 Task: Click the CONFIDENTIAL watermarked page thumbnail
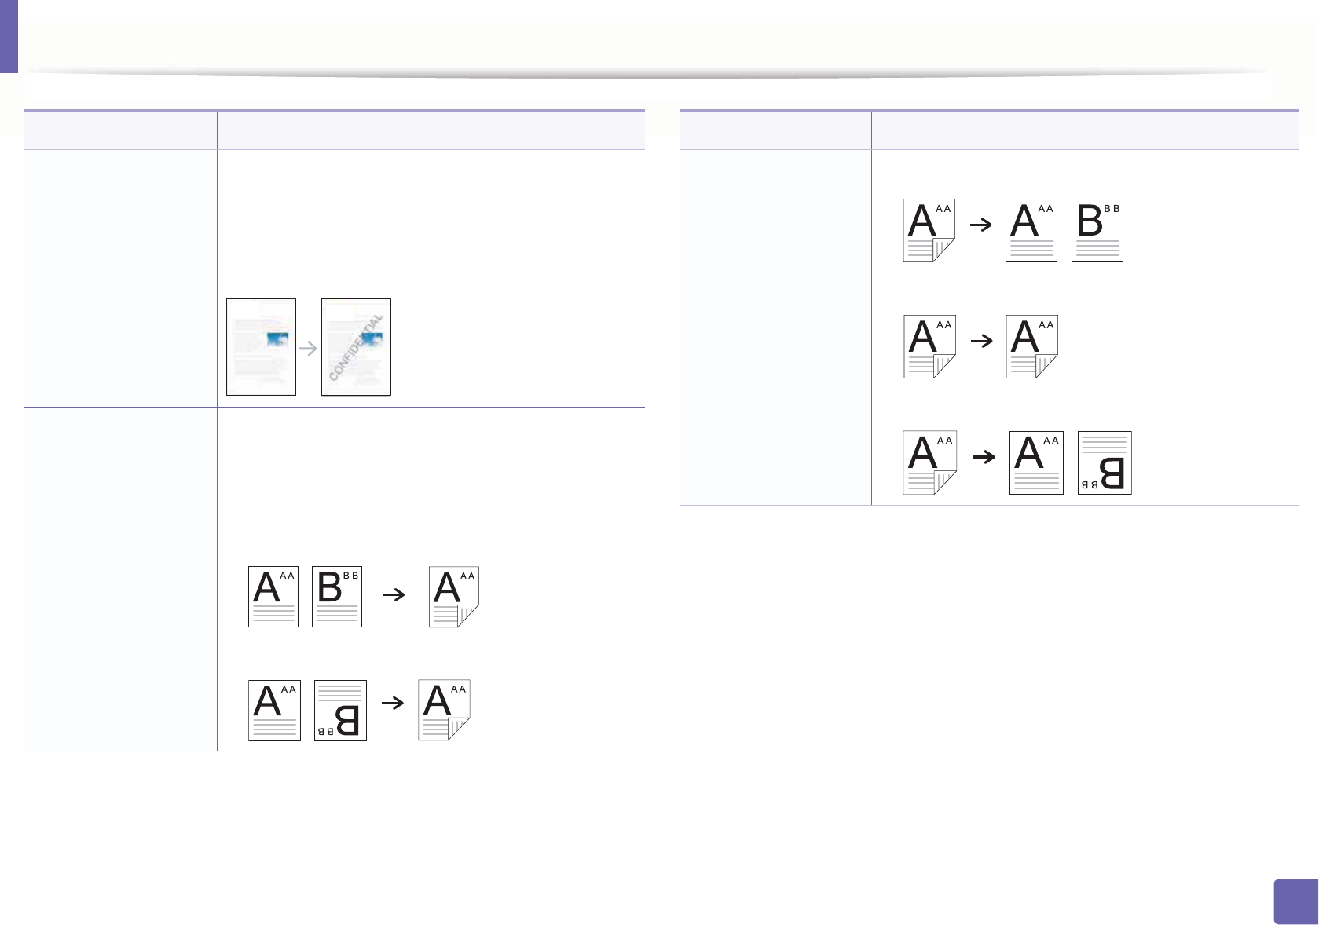click(x=356, y=347)
